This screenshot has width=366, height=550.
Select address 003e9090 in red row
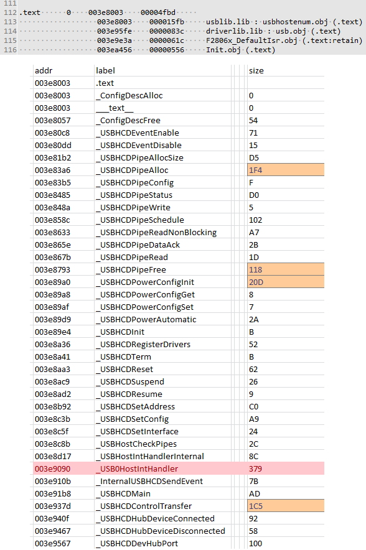(x=53, y=469)
